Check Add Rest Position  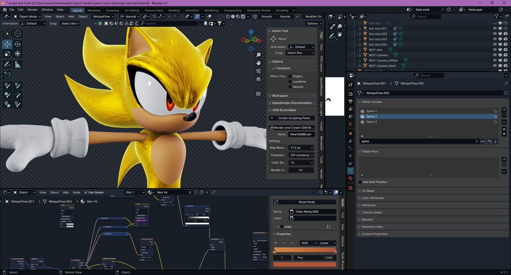(360, 182)
